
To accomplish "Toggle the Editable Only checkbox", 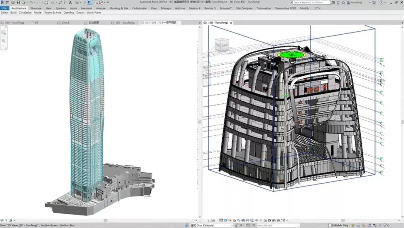I will pyautogui.click(x=330, y=225).
